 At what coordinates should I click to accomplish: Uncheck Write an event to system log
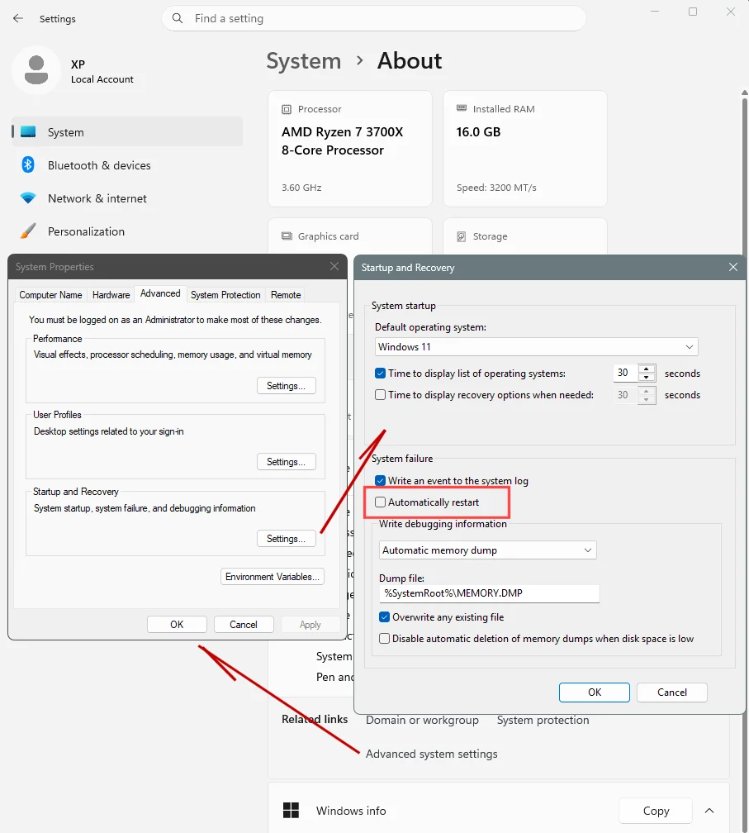(380, 480)
